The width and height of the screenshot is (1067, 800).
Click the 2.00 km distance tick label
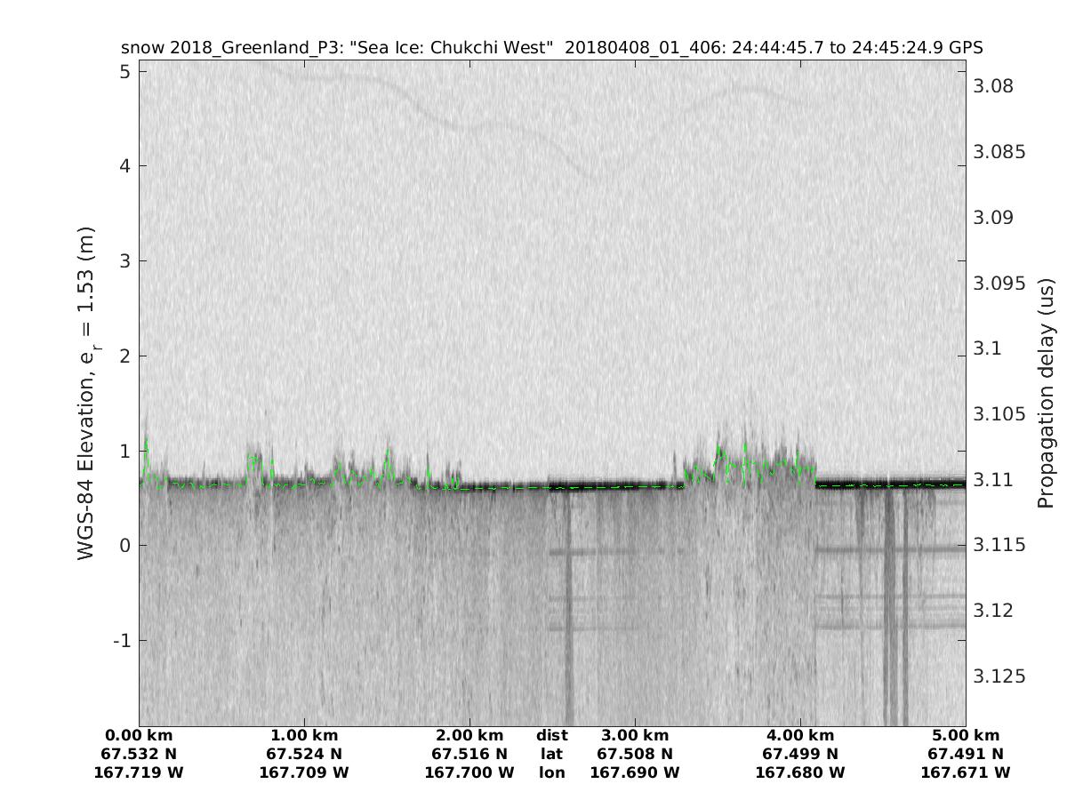(x=469, y=736)
